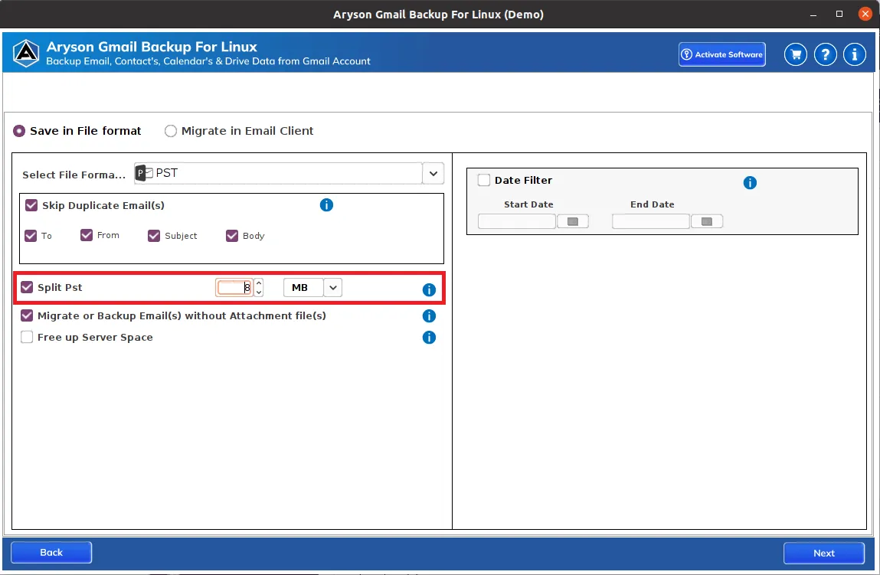Screen dimensions: 880x575
Task: Show info for Skip Duplicate Email(s)
Action: 326,204
